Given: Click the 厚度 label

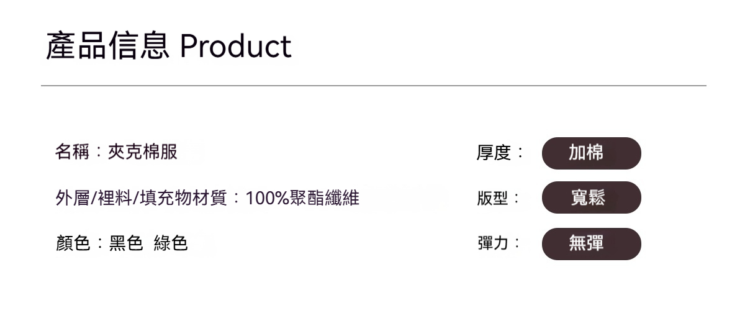Looking at the screenshot, I should [x=493, y=153].
